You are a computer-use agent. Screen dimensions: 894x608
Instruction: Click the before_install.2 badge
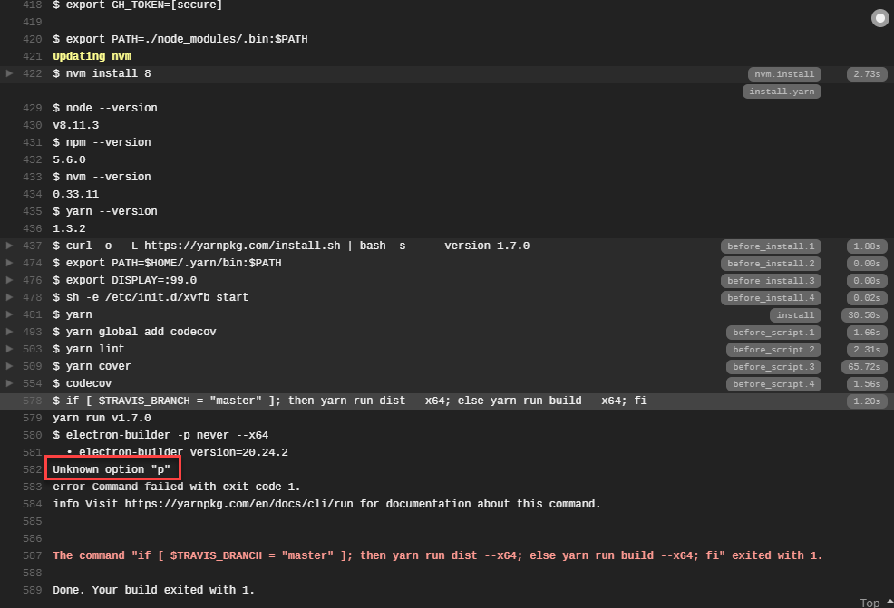coord(771,264)
